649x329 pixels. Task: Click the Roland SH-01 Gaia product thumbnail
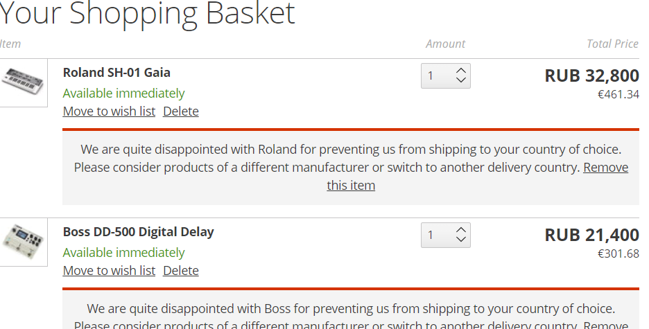coord(23,82)
